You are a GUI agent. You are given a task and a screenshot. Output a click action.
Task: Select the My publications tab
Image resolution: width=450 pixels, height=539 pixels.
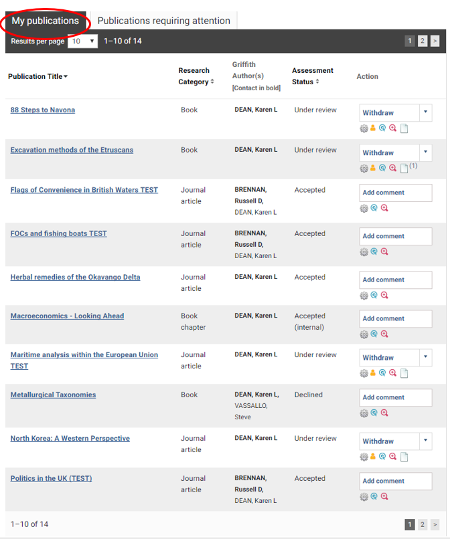46,21
